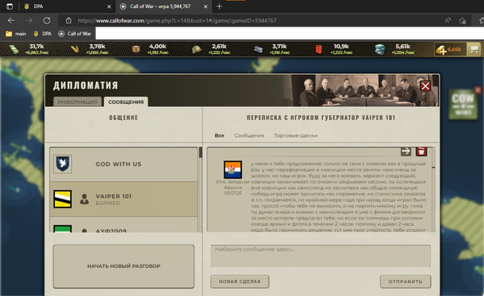Select the VAIPER 101 conversation
Image resolution: width=484 pixels, height=296 pixels.
123,199
